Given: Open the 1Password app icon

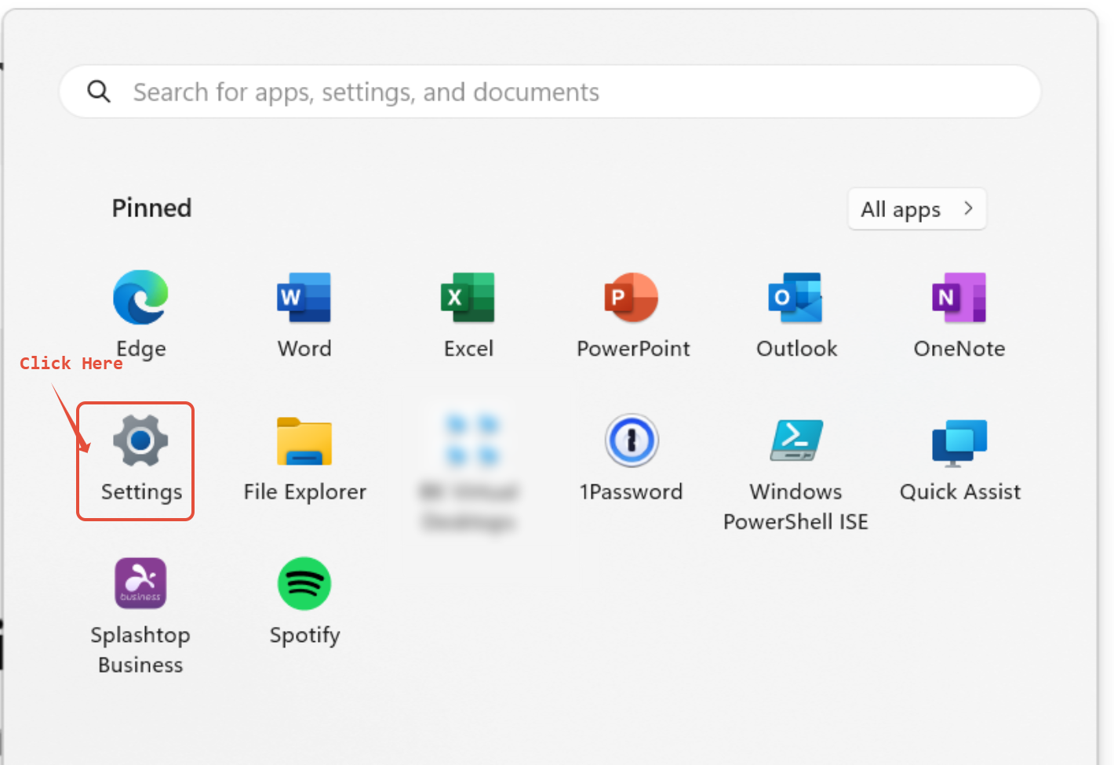Looking at the screenshot, I should [x=632, y=441].
